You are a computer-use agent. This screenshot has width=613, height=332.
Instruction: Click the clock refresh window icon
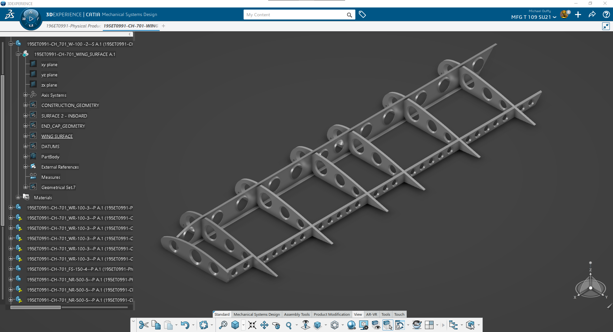click(400, 325)
